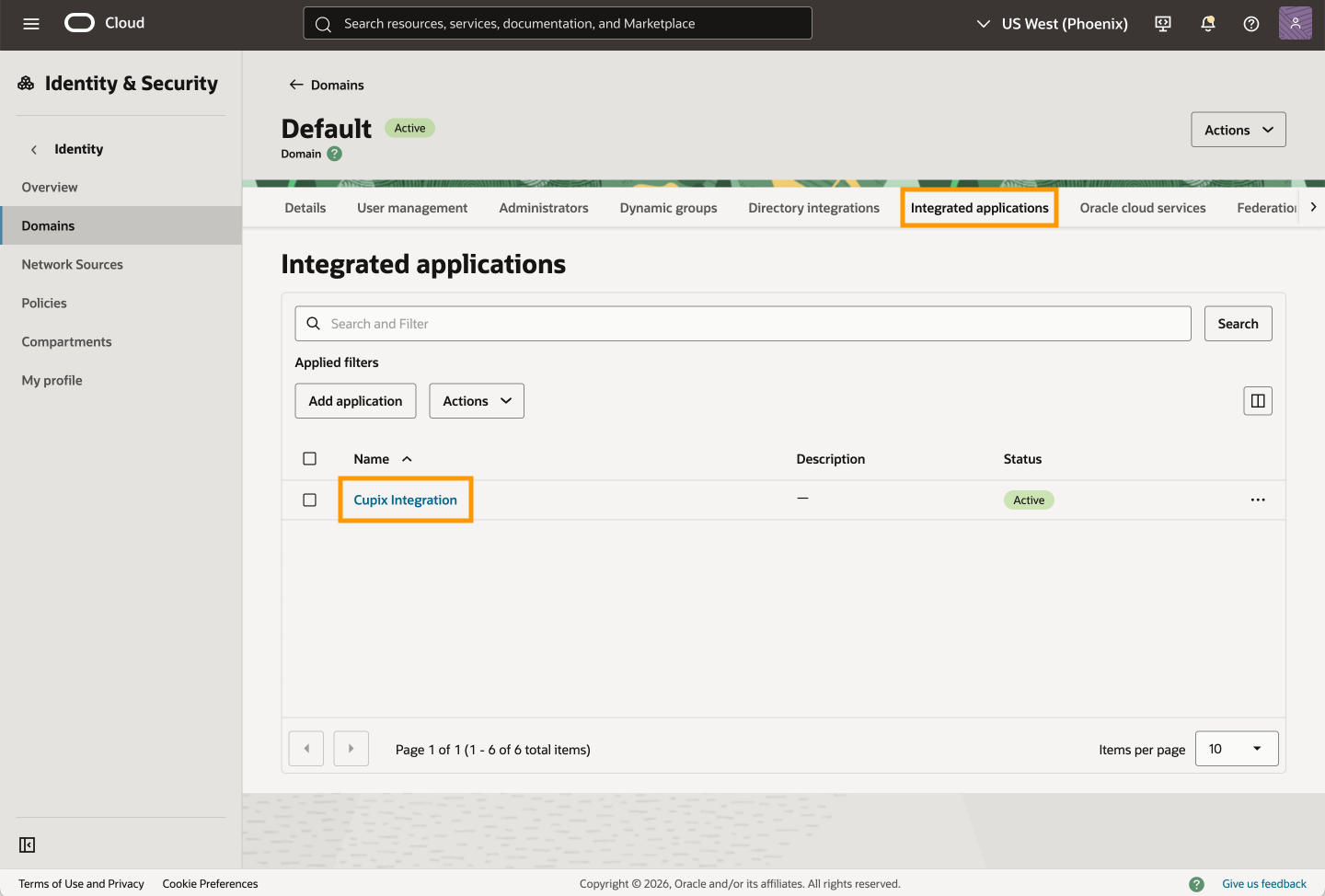Click the Status column header
1325x896 pixels.
pos(1022,459)
